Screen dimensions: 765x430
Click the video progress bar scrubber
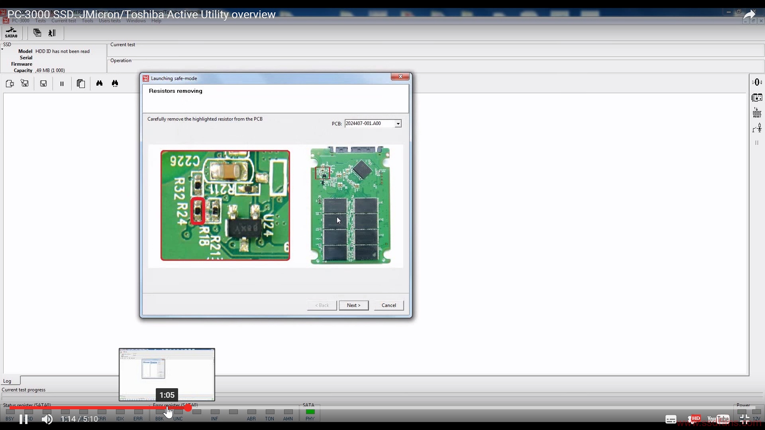188,408
